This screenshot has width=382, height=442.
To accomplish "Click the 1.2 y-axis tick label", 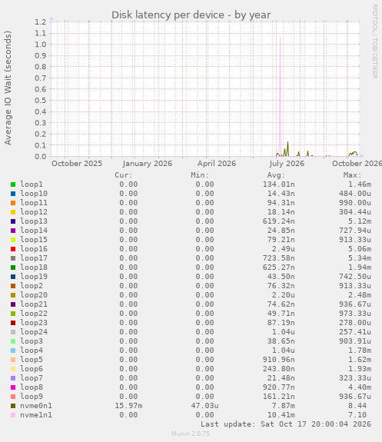I will [40, 22].
